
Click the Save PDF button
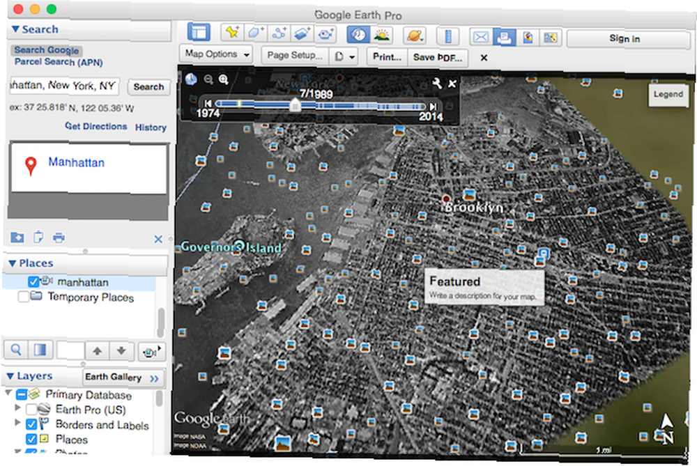(438, 58)
